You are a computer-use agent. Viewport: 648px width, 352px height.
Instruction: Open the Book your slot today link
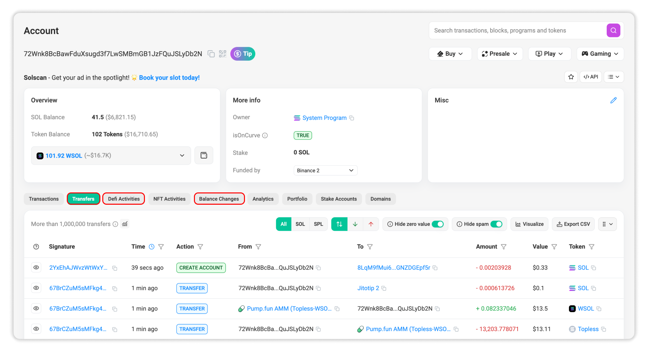pos(169,78)
